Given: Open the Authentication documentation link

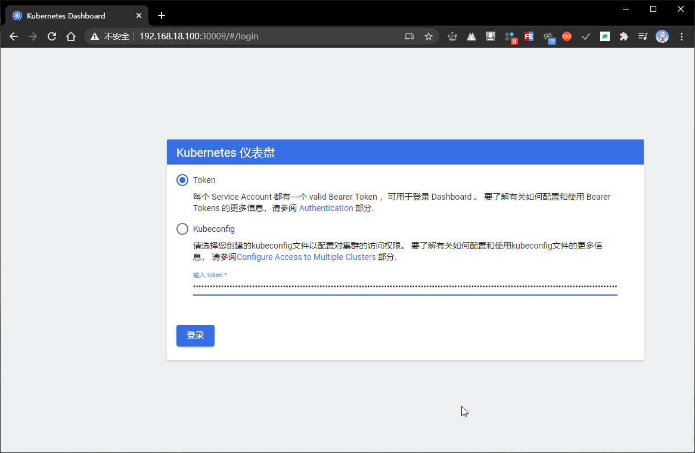Looking at the screenshot, I should click(x=326, y=208).
